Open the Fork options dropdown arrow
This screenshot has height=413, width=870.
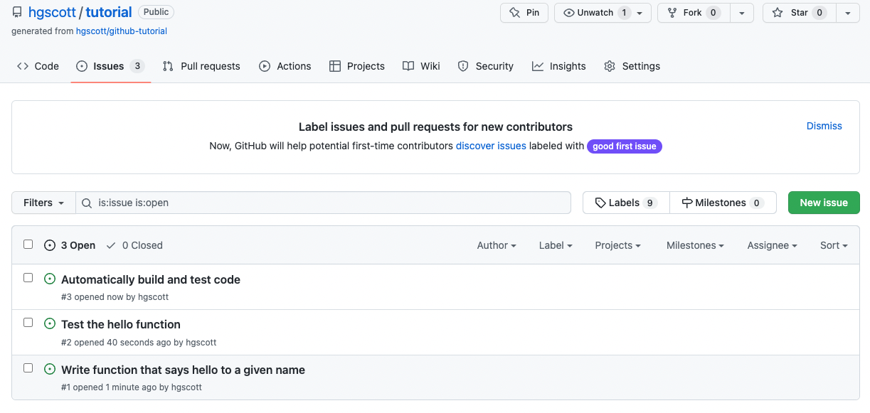(742, 13)
